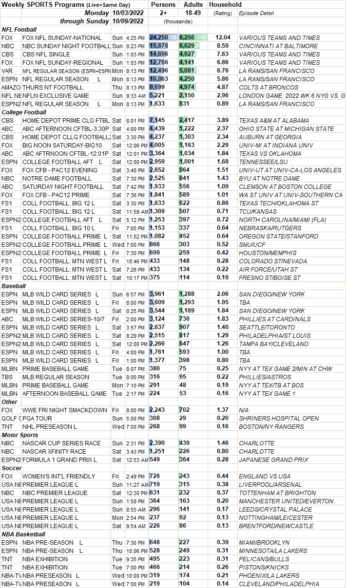This screenshot has height=588, width=346.
Task: Select the 'Motor Sports' section header
Action: pyautogui.click(x=20, y=435)
